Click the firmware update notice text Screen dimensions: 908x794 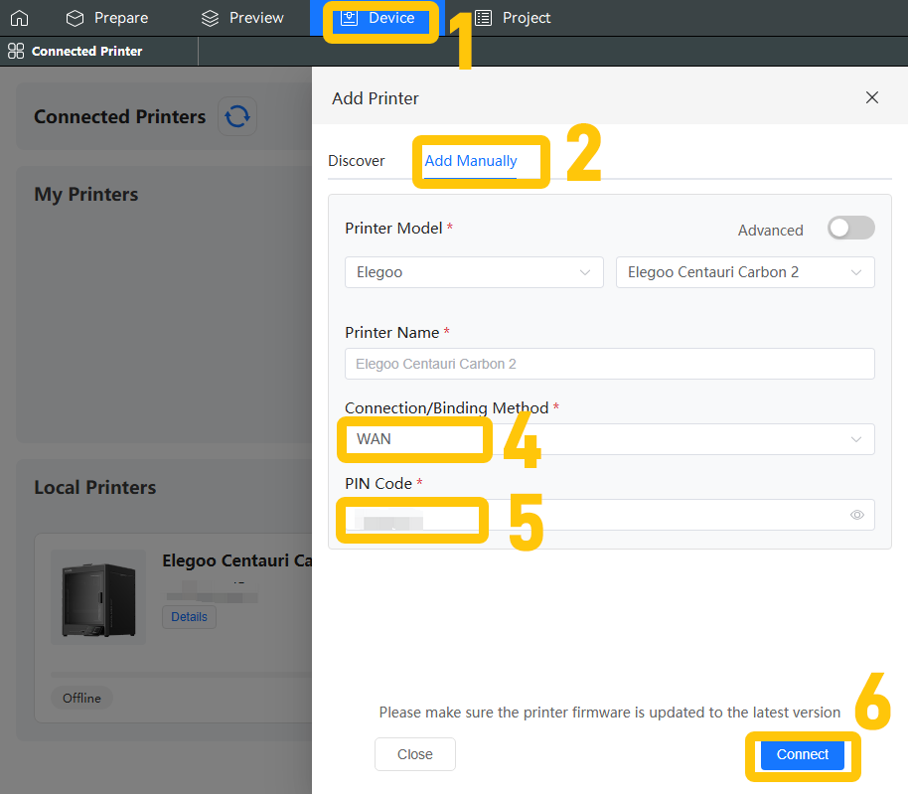click(609, 712)
